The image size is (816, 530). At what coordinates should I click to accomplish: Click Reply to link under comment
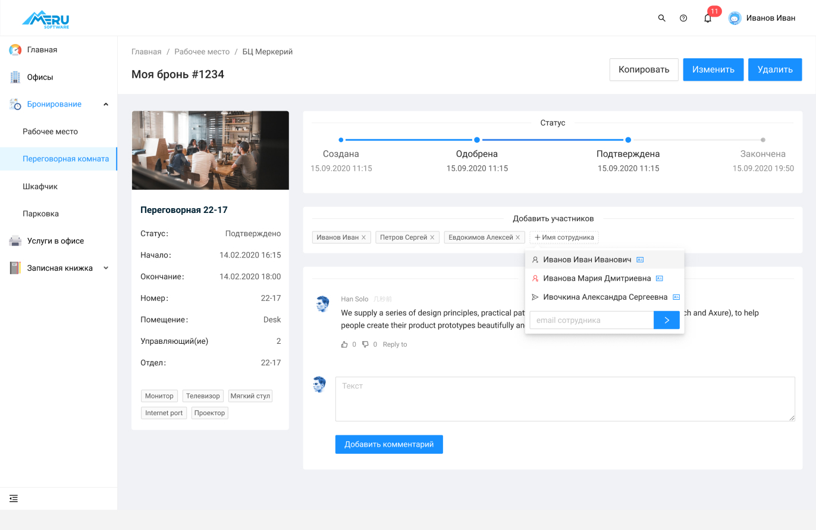395,344
